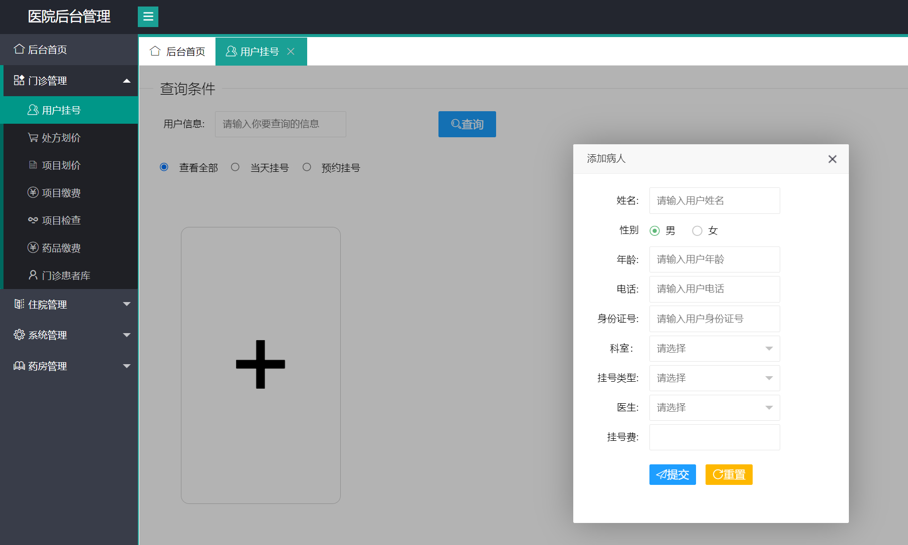Viewport: 908px width, 545px height.
Task: Submit the 添加病人 form with 提交
Action: 672,474
